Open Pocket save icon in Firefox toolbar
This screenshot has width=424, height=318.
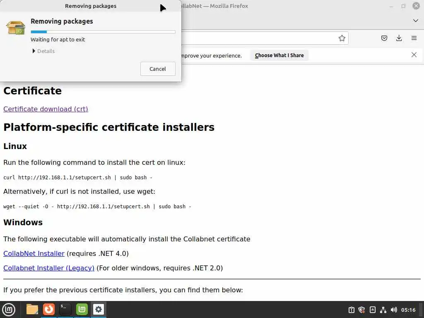click(384, 38)
